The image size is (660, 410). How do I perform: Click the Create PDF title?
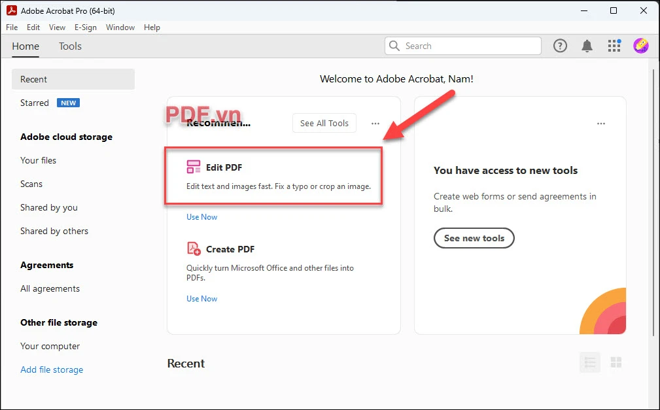(230, 249)
